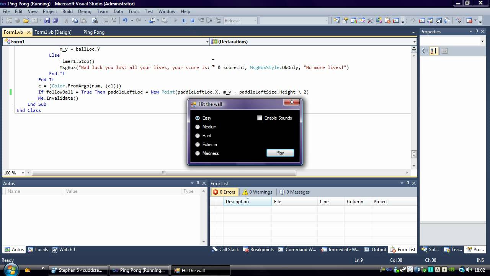Click the editor horizontal scrollbar thumb
The image size is (490, 276).
(164, 173)
